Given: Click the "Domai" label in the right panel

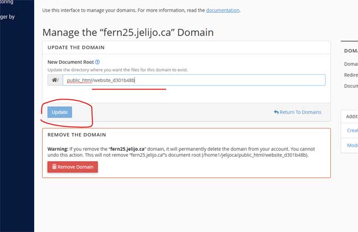Looking at the screenshot, I should coord(351,64).
